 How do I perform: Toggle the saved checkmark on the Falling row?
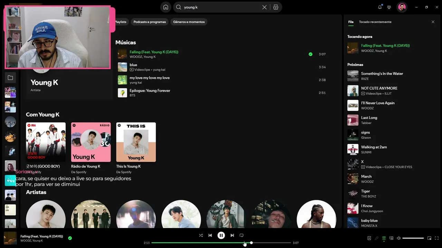[x=310, y=54]
